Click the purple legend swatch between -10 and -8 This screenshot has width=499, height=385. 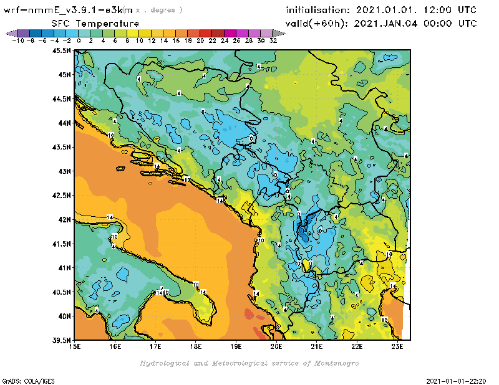point(24,33)
